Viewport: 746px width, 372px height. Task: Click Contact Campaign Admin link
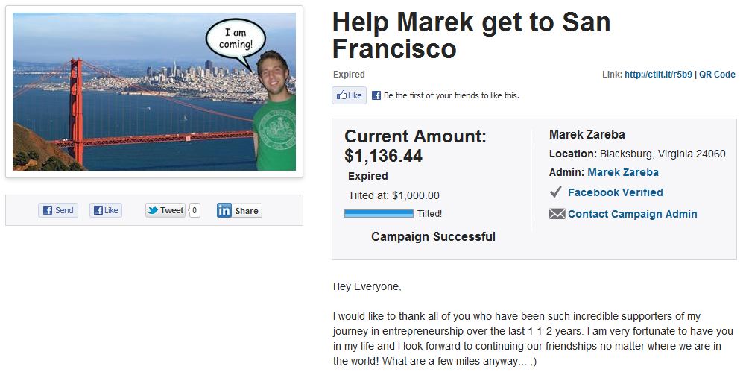632,214
